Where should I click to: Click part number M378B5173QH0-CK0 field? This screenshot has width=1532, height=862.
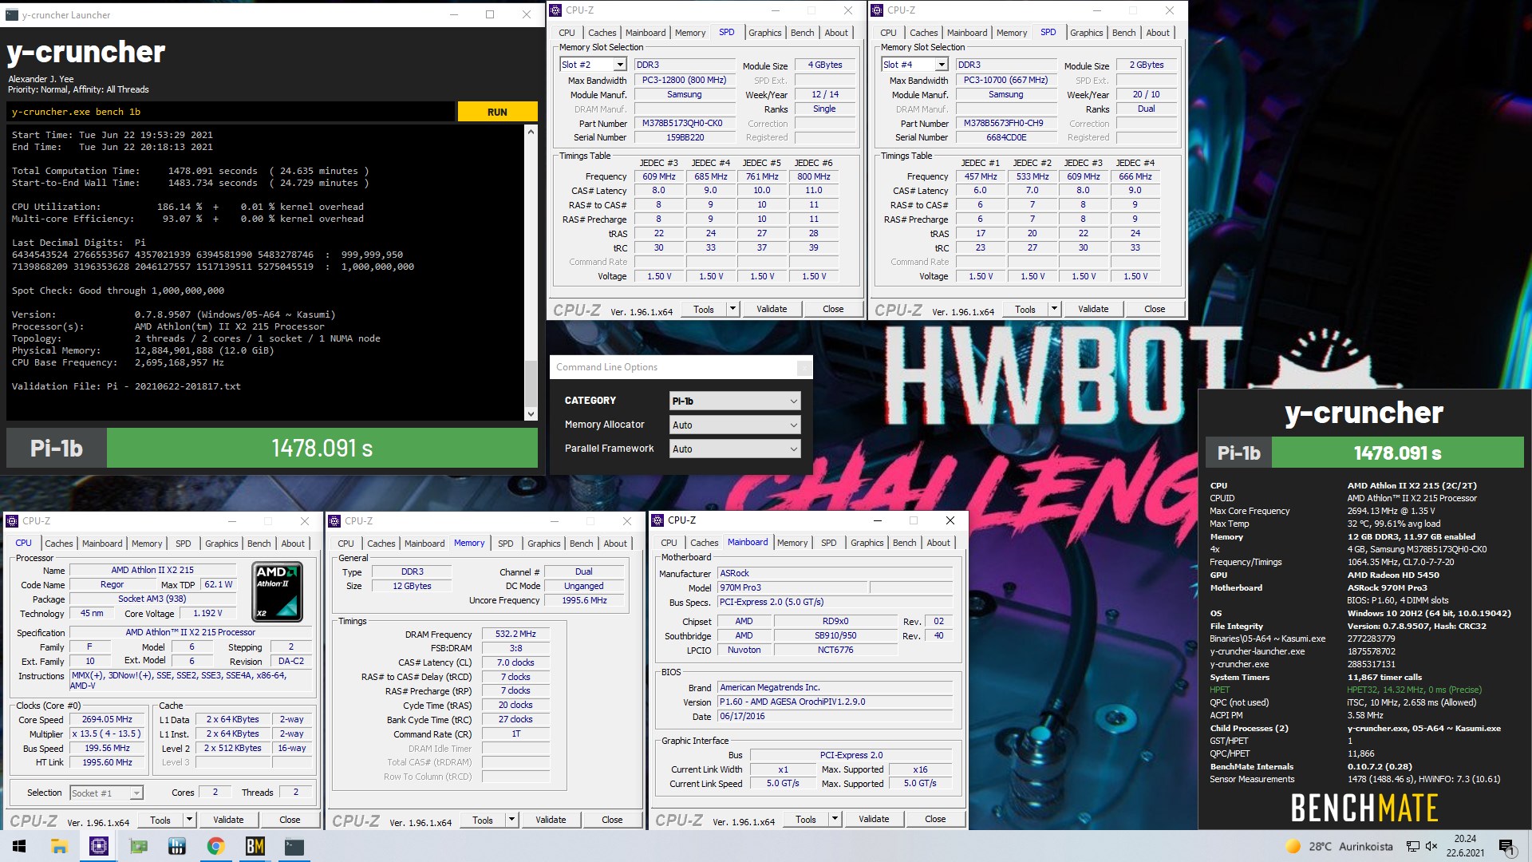(683, 124)
